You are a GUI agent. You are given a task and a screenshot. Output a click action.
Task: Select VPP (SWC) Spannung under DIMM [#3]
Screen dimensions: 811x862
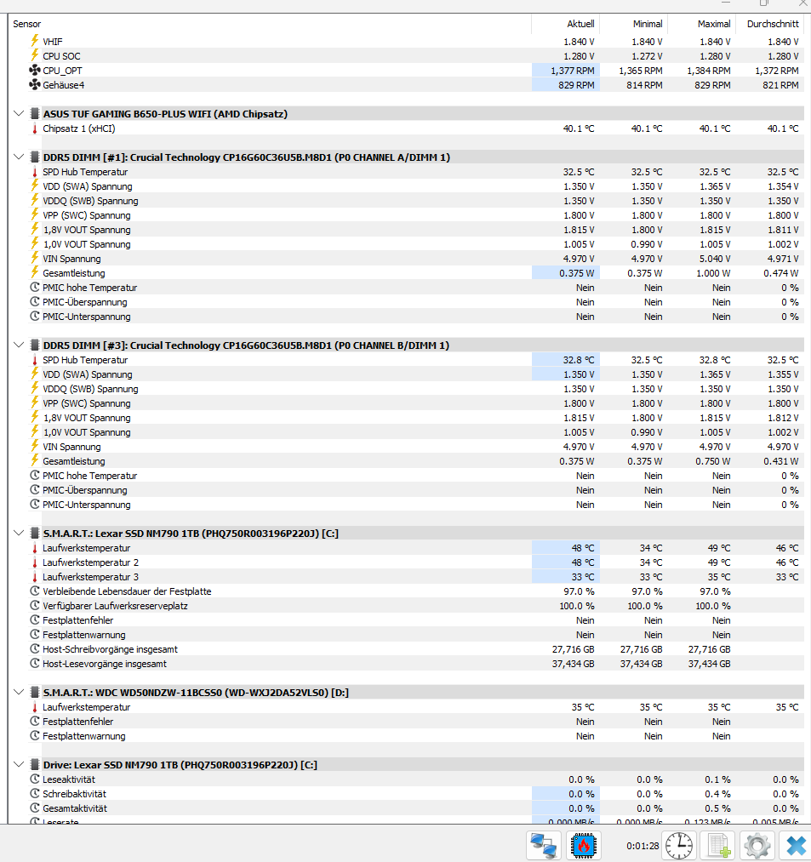pos(87,403)
